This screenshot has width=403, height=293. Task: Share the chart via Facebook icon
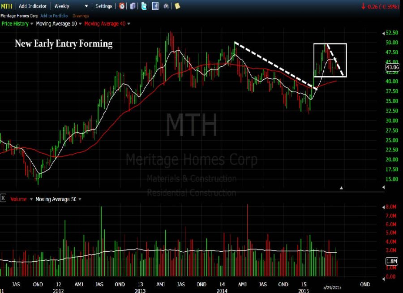(155, 6)
